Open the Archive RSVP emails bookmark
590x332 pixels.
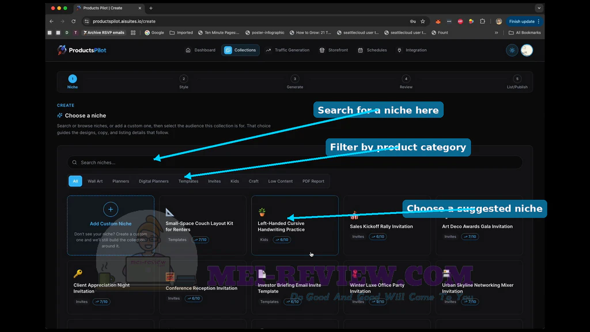(x=104, y=33)
